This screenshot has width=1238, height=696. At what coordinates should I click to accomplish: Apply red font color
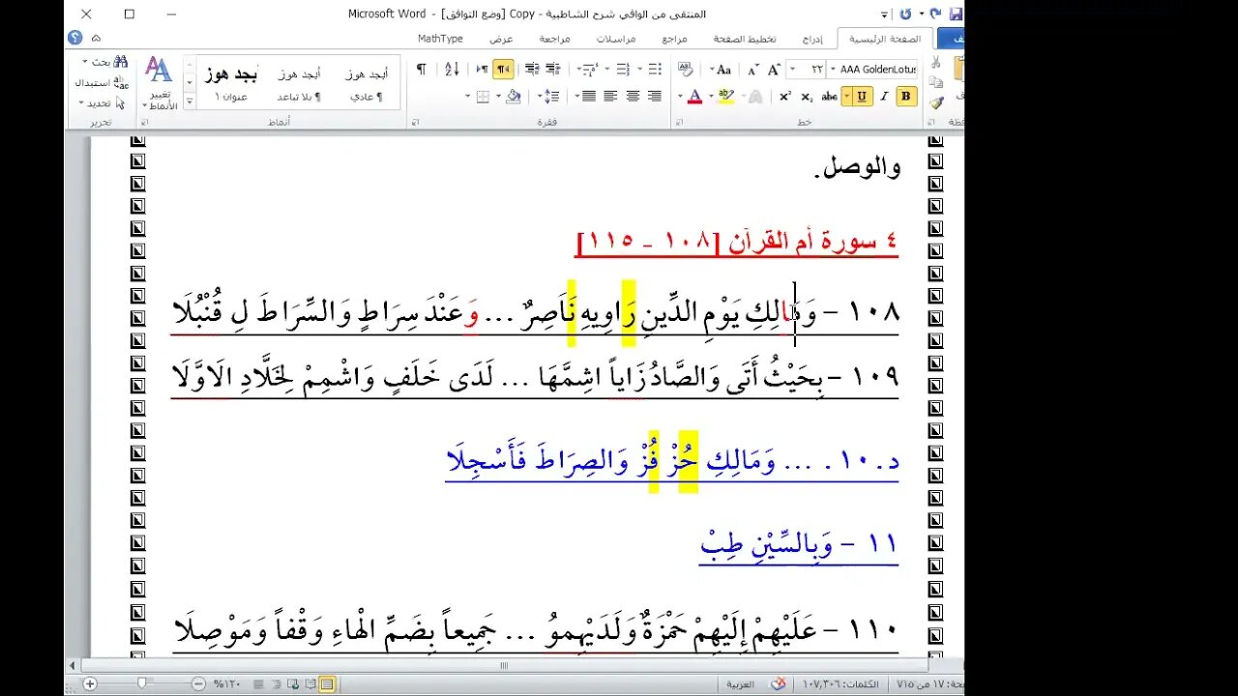click(x=694, y=96)
